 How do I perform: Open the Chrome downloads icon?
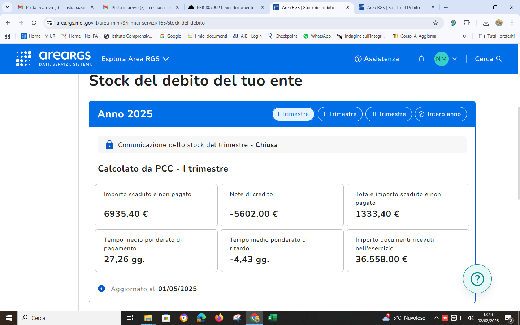(x=486, y=23)
